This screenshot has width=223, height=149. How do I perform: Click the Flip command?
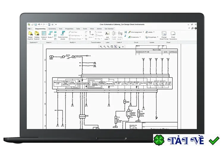[98, 39]
